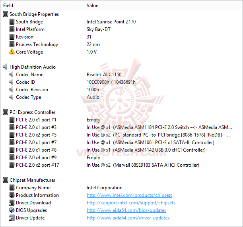243x227 pixels.
Task: Click the chip icon beside Revision
Action: (x=12, y=37)
